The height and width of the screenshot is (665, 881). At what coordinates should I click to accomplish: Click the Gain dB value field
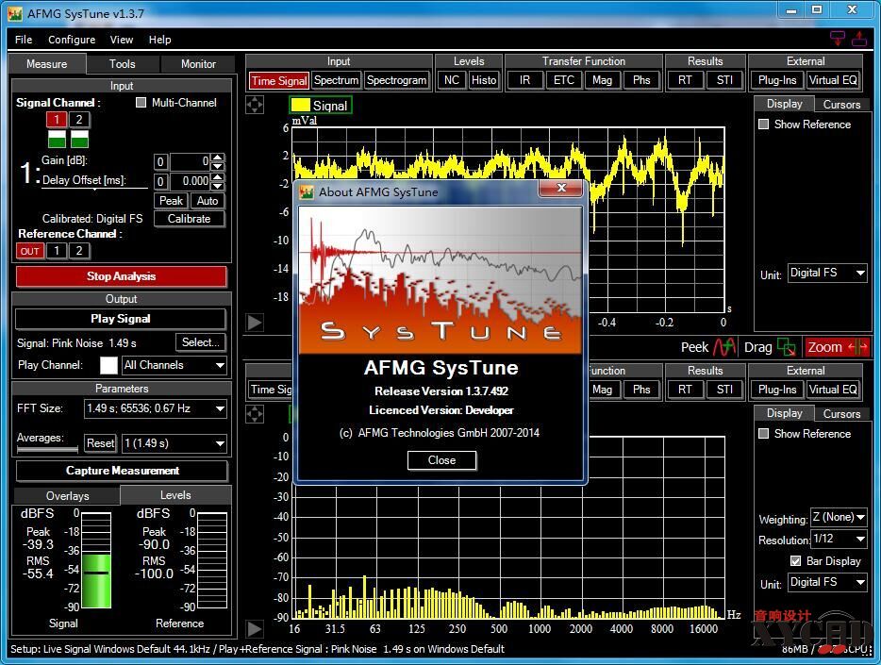pyautogui.click(x=190, y=161)
